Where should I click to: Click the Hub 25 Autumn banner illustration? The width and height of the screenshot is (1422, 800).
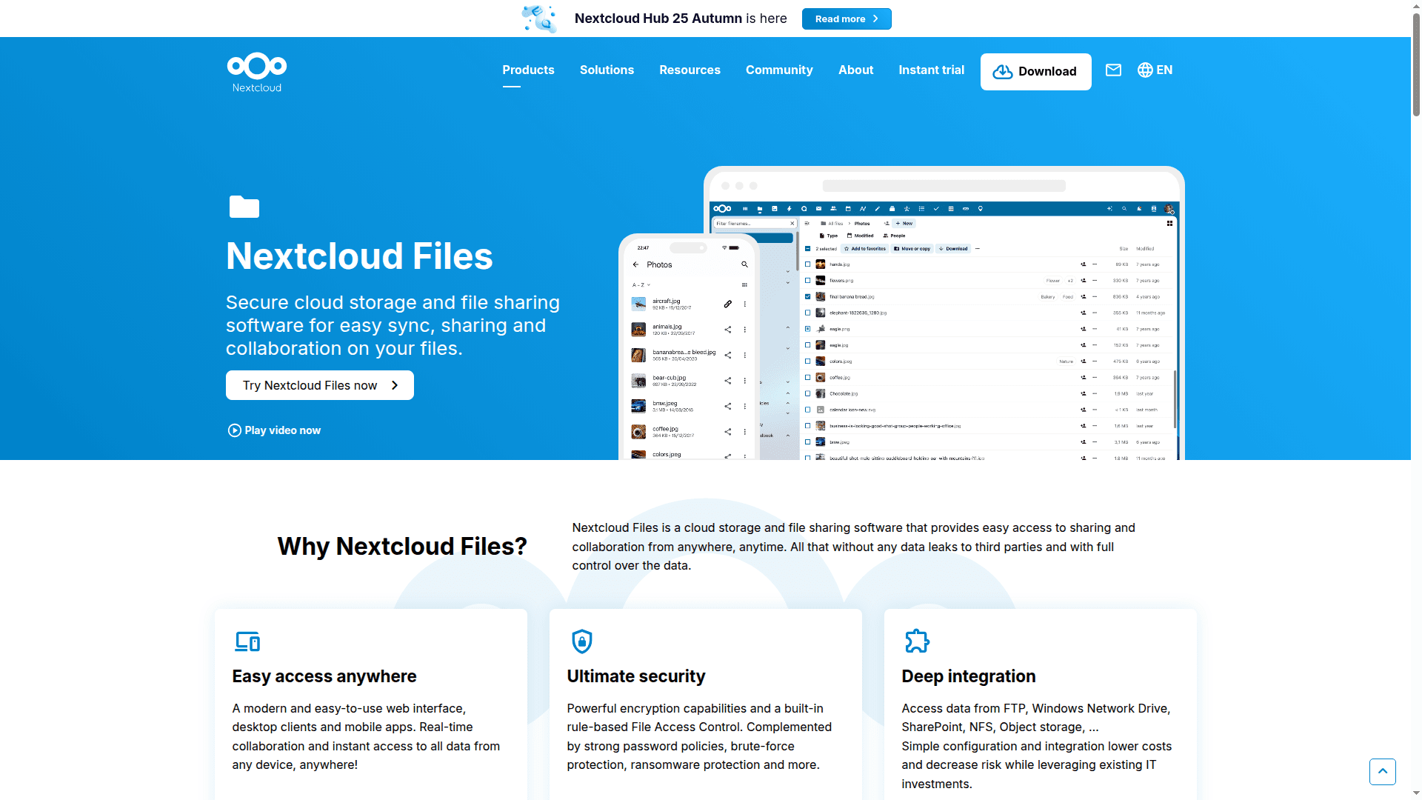tap(539, 19)
